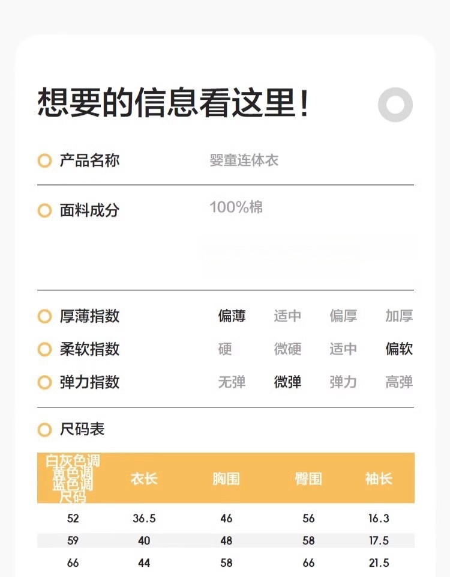The height and width of the screenshot is (577, 450).
Task: Select the 偏软 softness option
Action: click(399, 349)
